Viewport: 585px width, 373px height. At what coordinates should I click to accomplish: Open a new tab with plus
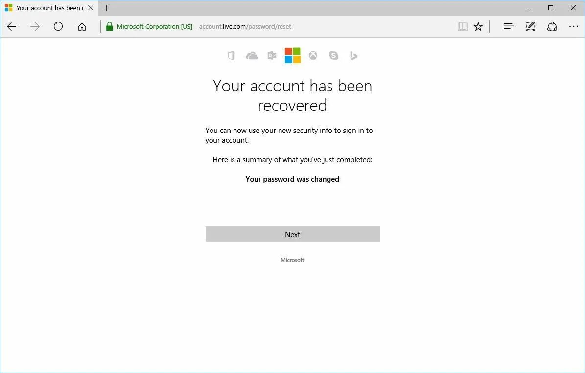(x=106, y=8)
